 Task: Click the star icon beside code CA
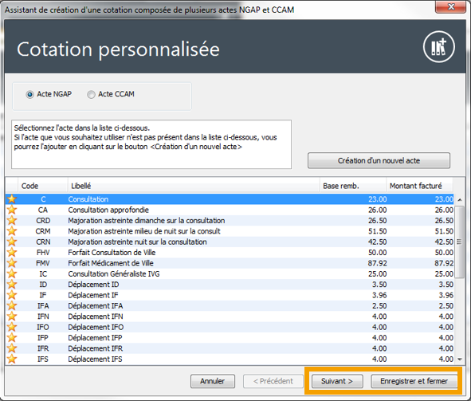point(12,210)
